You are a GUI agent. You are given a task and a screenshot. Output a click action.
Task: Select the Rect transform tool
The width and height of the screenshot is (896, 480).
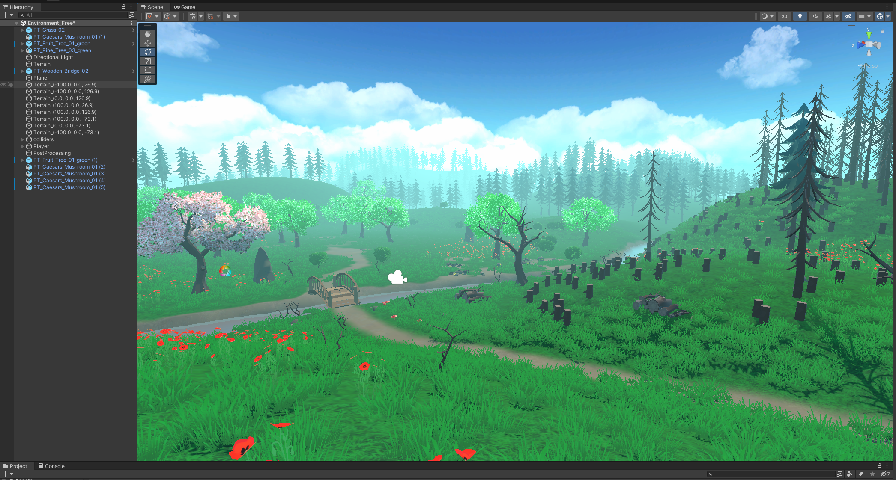tap(148, 70)
